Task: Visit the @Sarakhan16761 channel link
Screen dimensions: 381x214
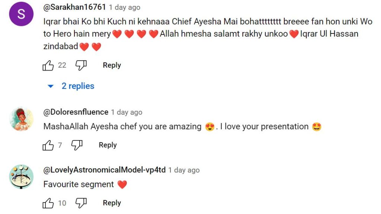Action: 74,7
